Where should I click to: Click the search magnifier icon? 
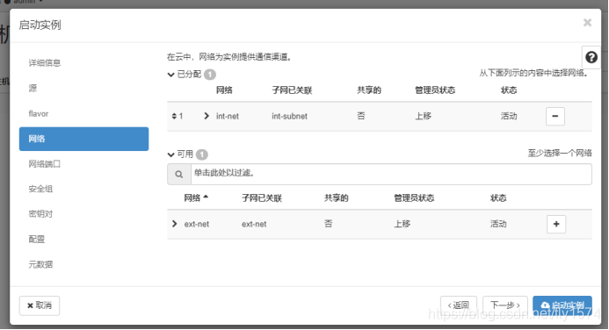tap(179, 174)
